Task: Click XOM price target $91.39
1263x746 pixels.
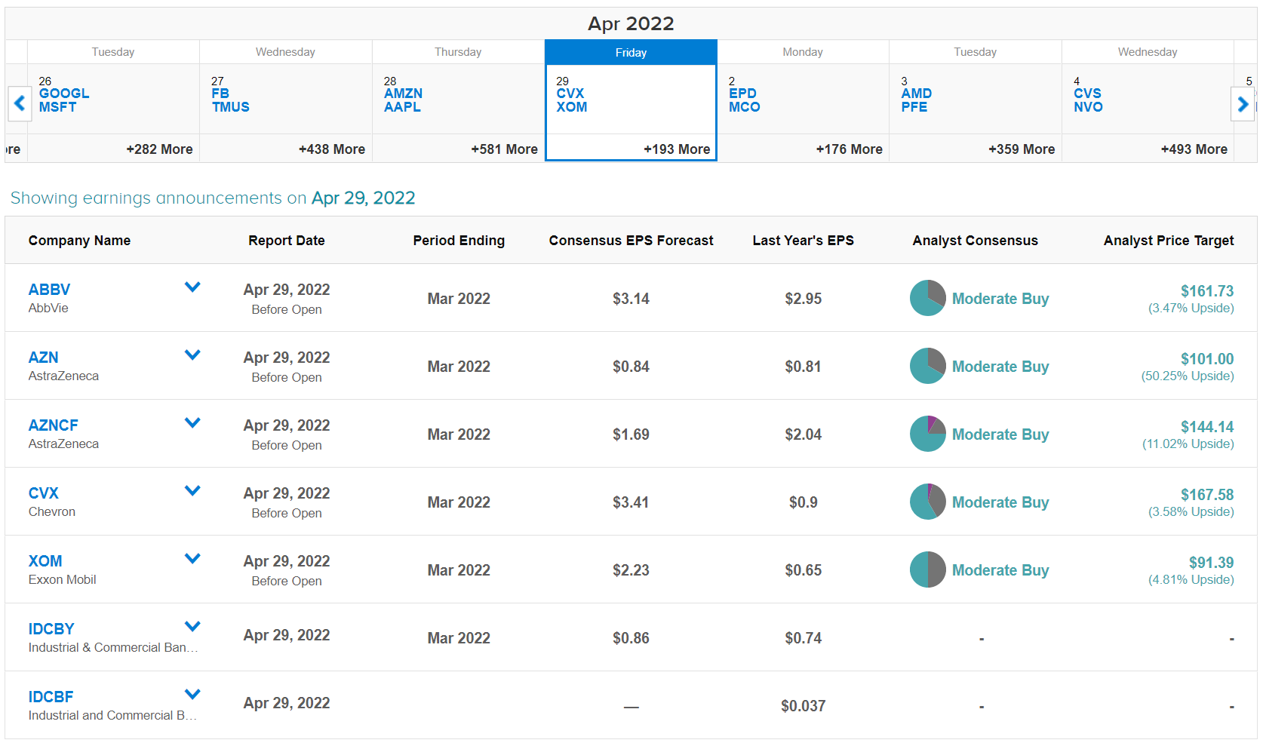Action: tap(1211, 563)
